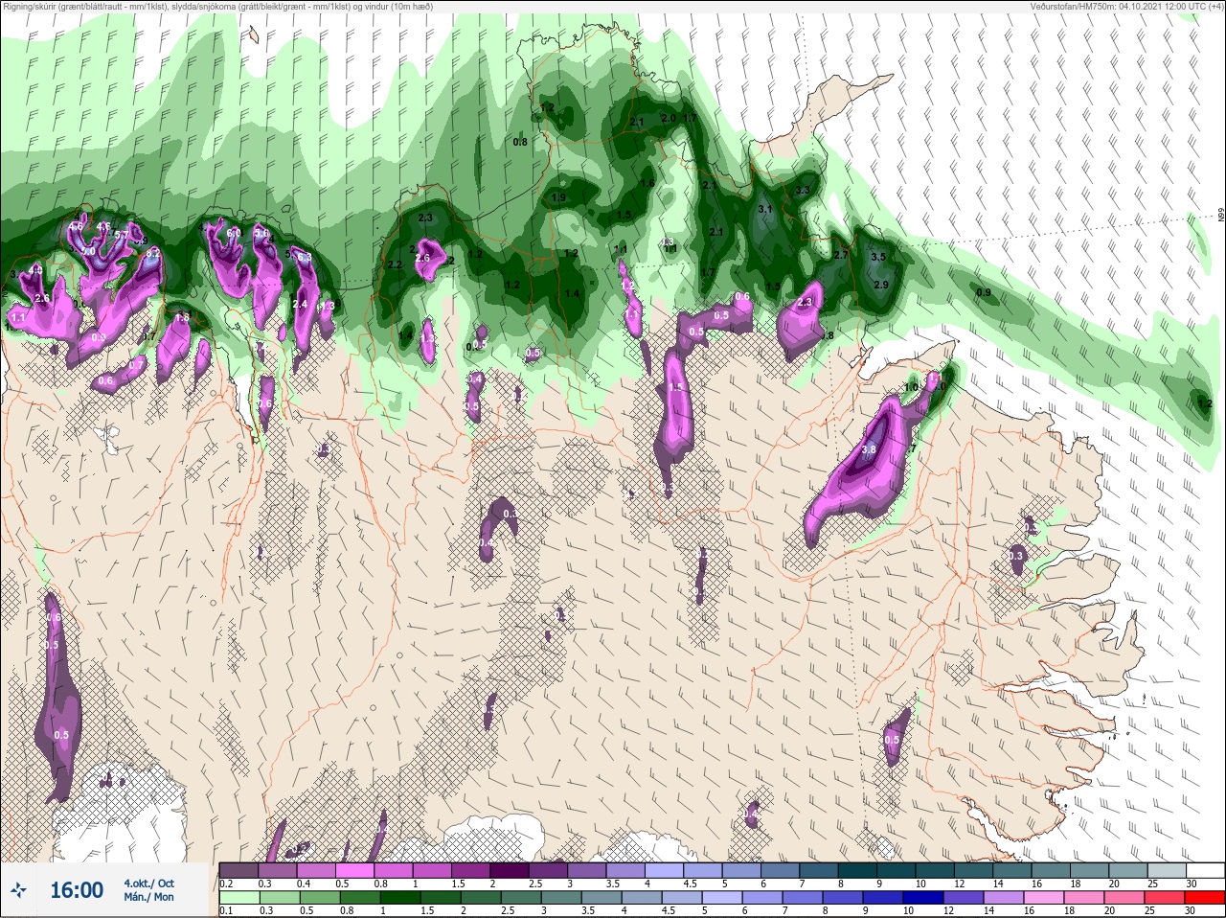The image size is (1226, 918).
Task: Click the deep blue rain legend swatch at 10
Action: [x=925, y=899]
